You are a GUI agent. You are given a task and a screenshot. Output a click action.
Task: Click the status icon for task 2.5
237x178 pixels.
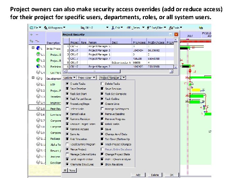[38, 108]
